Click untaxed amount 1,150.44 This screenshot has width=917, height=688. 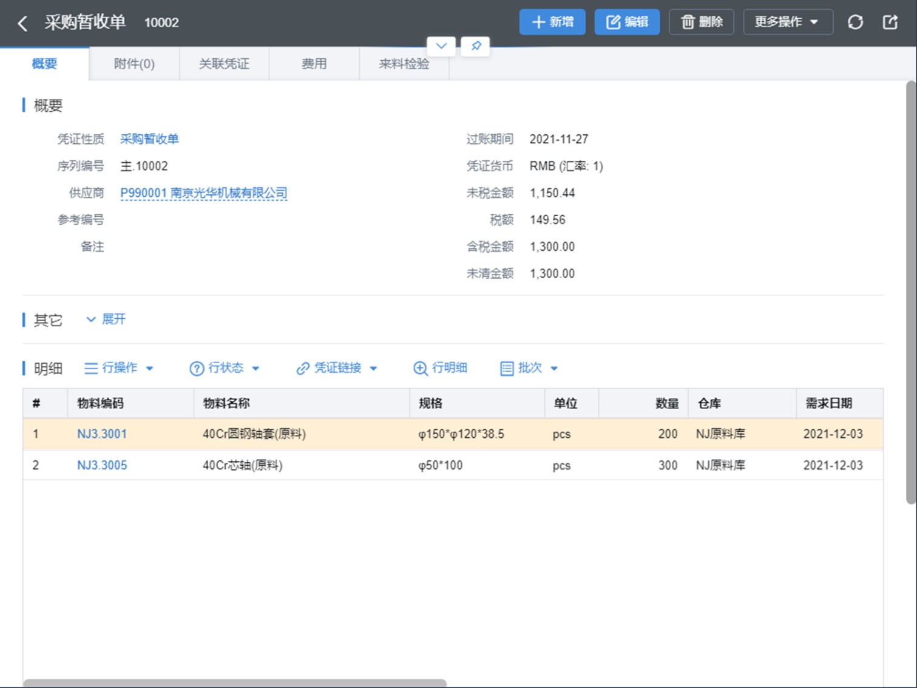[552, 193]
